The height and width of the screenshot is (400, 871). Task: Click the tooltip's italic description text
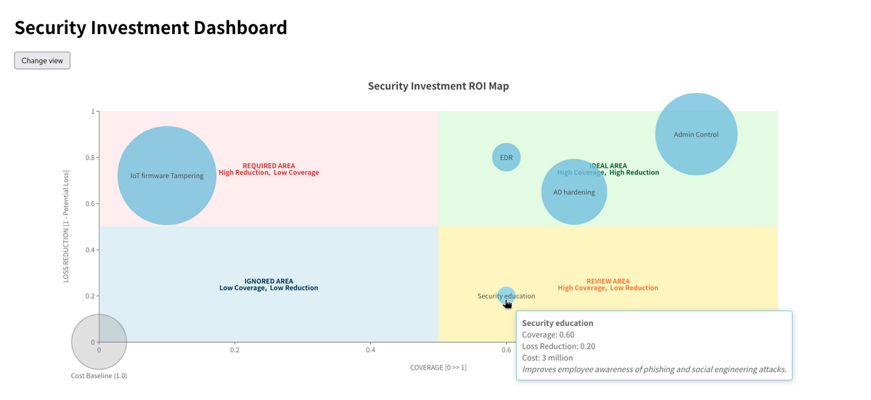(653, 370)
